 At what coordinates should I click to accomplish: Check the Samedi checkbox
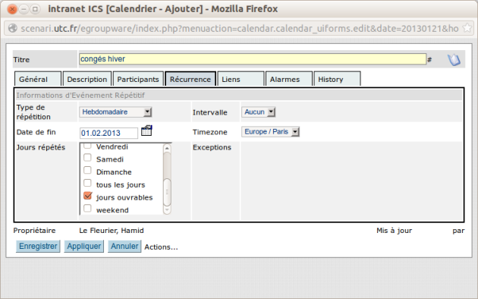pos(87,158)
